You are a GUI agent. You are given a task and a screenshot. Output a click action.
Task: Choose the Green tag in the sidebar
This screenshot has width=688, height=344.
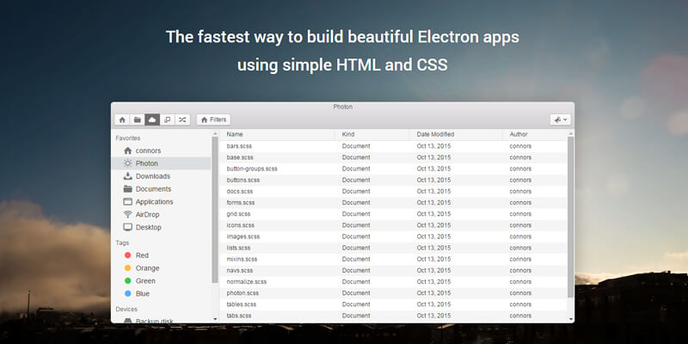(127, 280)
